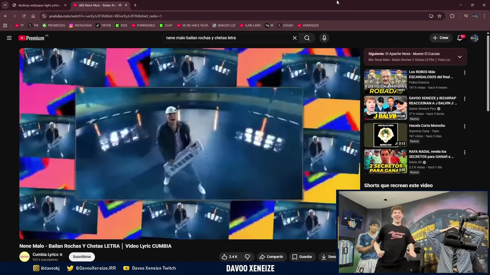The height and width of the screenshot is (275, 490).
Task: Open the ARRANQUE bookmark
Action: pos(308,26)
